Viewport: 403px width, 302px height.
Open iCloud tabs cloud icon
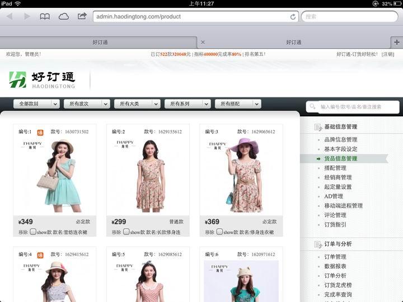point(63,17)
